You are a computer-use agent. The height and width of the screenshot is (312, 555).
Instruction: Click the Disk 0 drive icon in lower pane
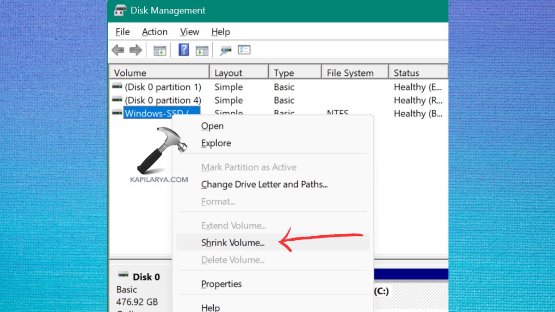click(x=123, y=275)
